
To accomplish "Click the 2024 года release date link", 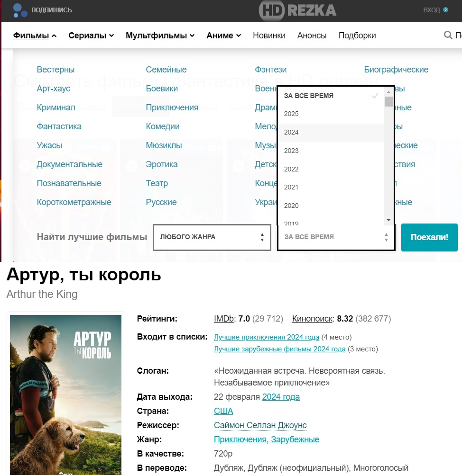I will pyautogui.click(x=281, y=397).
